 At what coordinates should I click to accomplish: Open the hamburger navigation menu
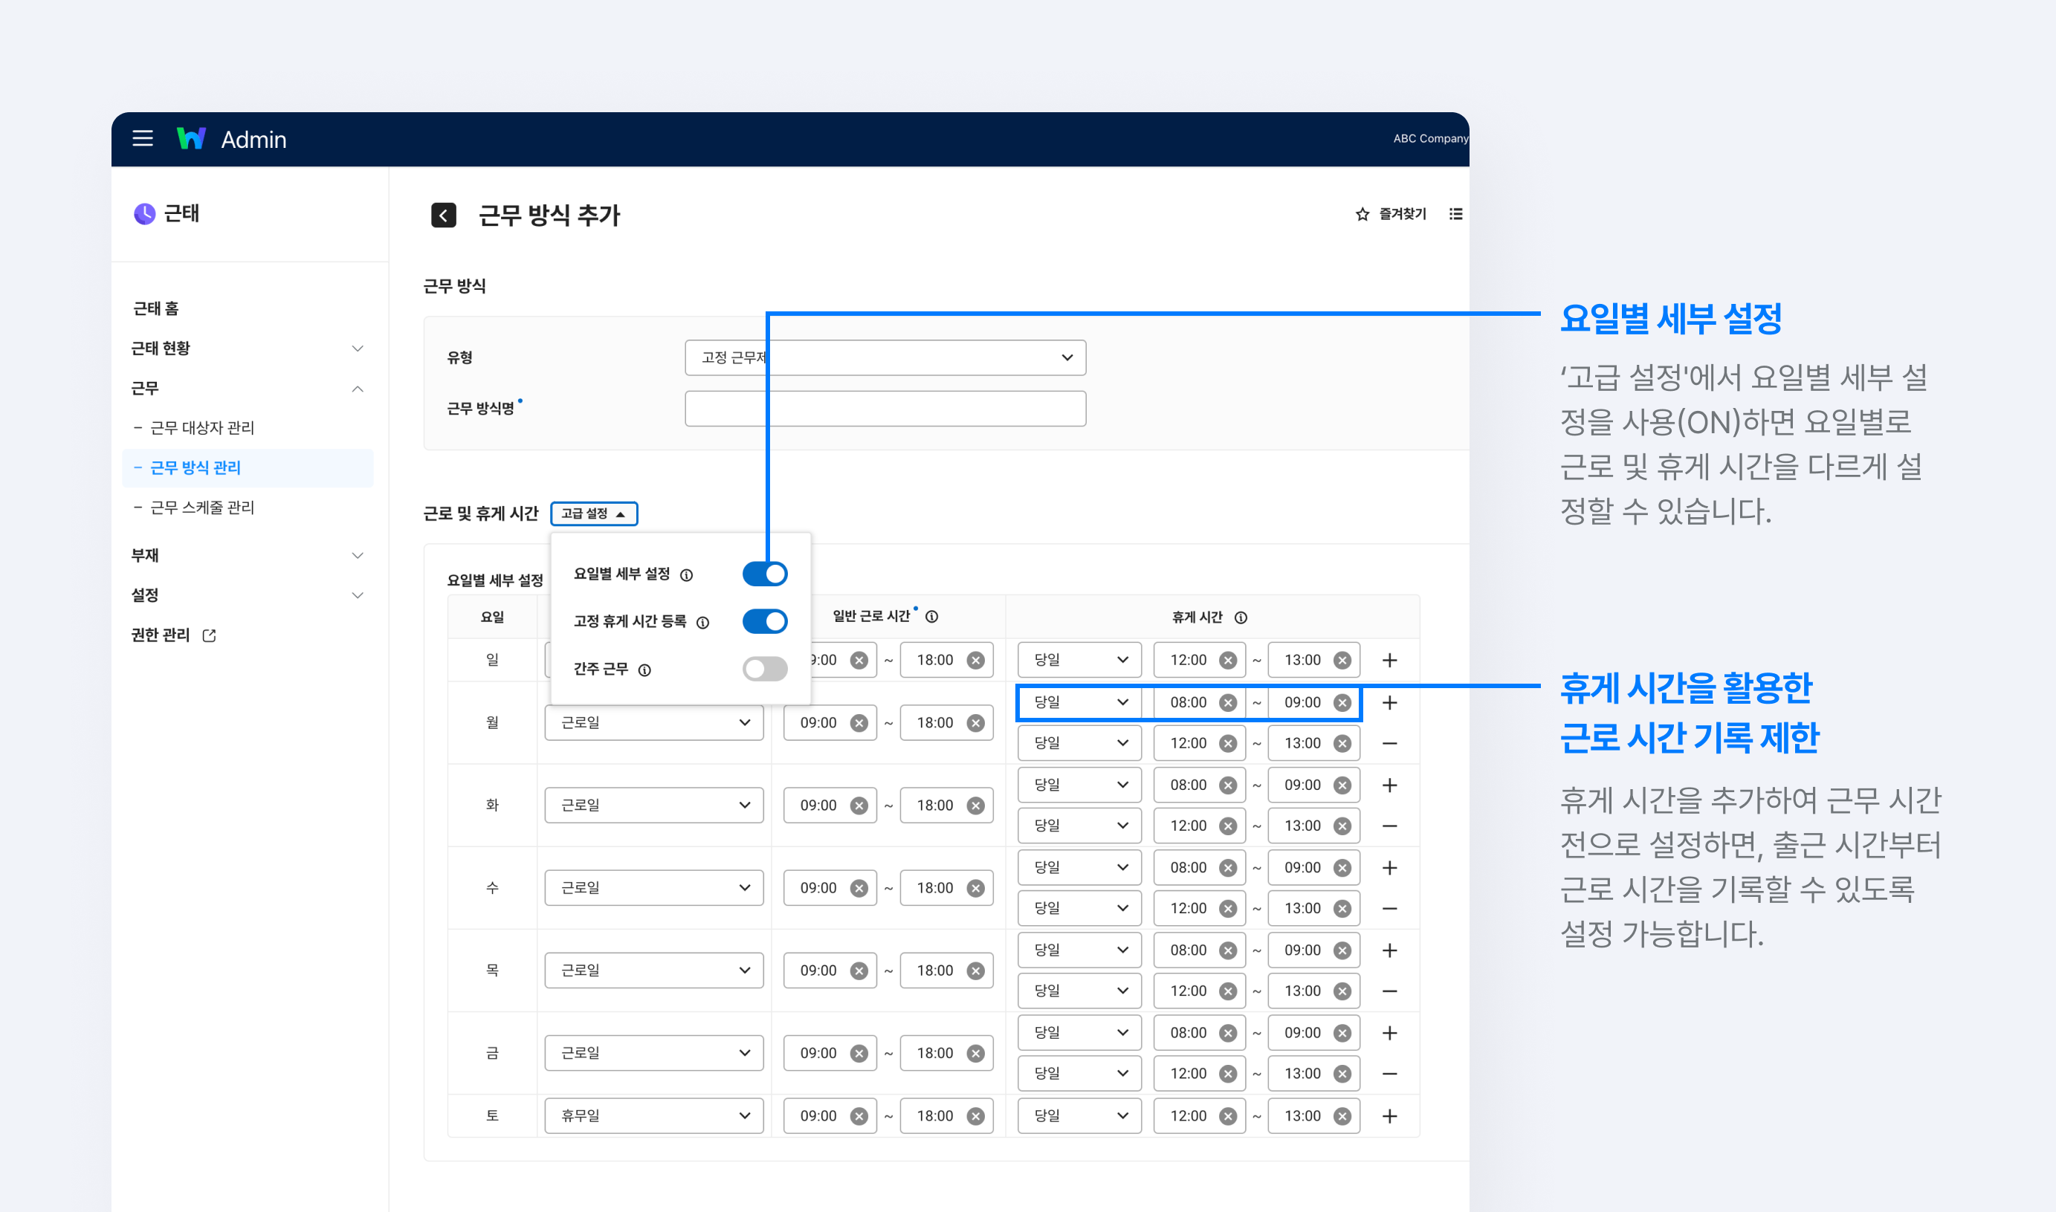click(142, 139)
